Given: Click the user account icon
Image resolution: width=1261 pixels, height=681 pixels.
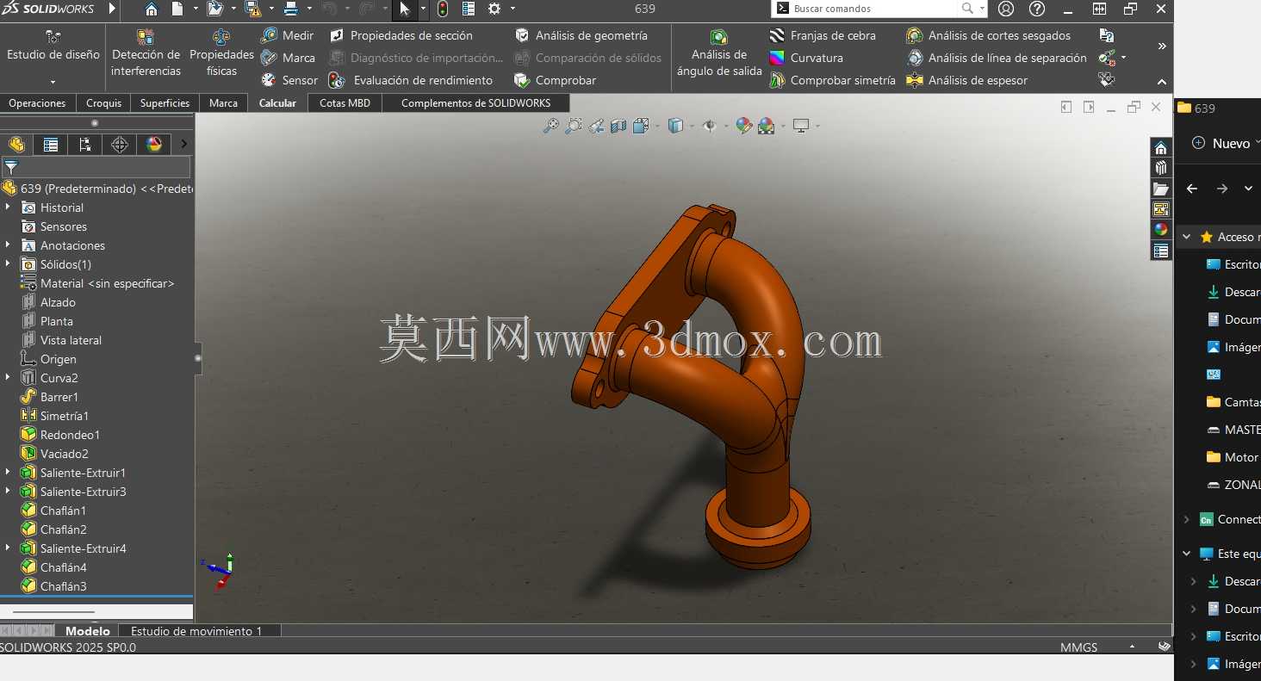Looking at the screenshot, I should coord(1005,9).
